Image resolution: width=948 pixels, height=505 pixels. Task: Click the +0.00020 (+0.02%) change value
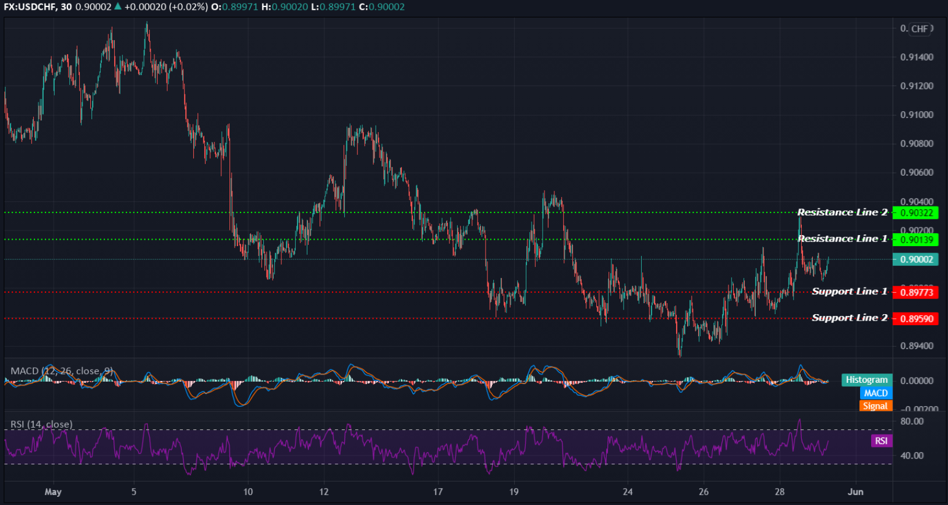pos(166,7)
